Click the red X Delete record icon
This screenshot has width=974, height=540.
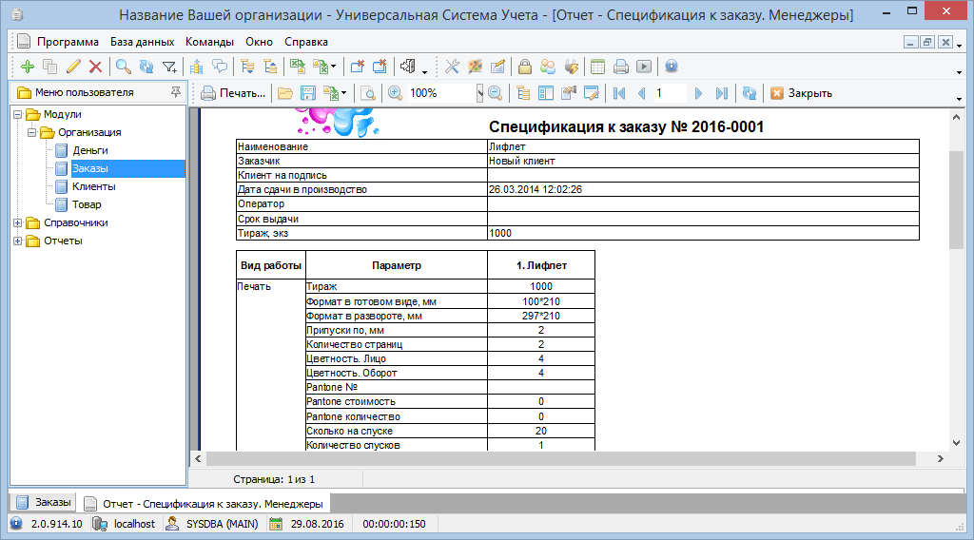95,67
